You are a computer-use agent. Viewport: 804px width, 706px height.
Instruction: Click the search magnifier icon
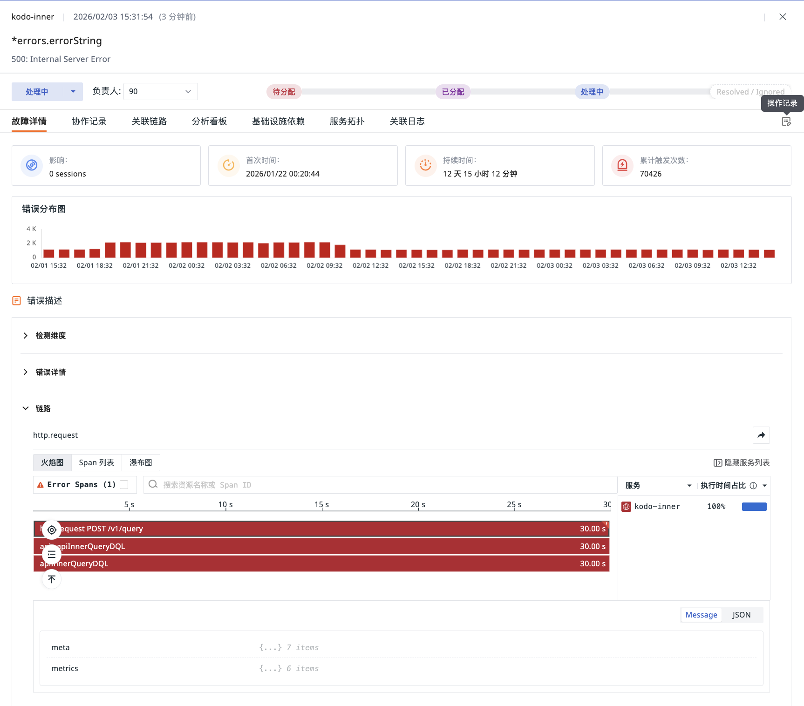(x=153, y=485)
